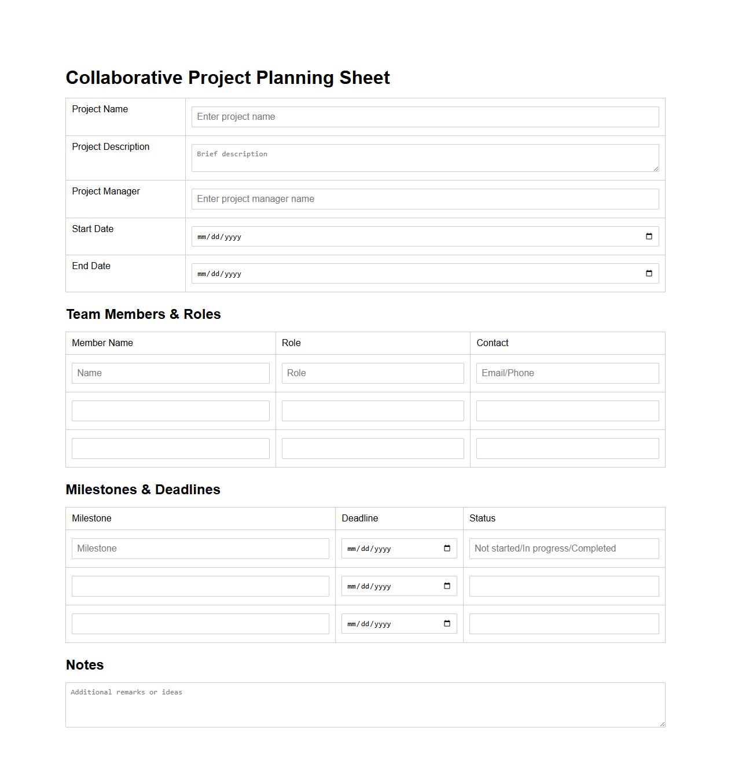
Task: Click the Notes textarea resize handle
Action: click(662, 723)
